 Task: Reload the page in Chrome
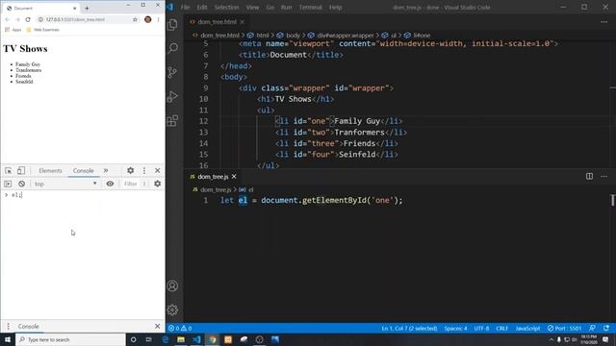[28, 19]
